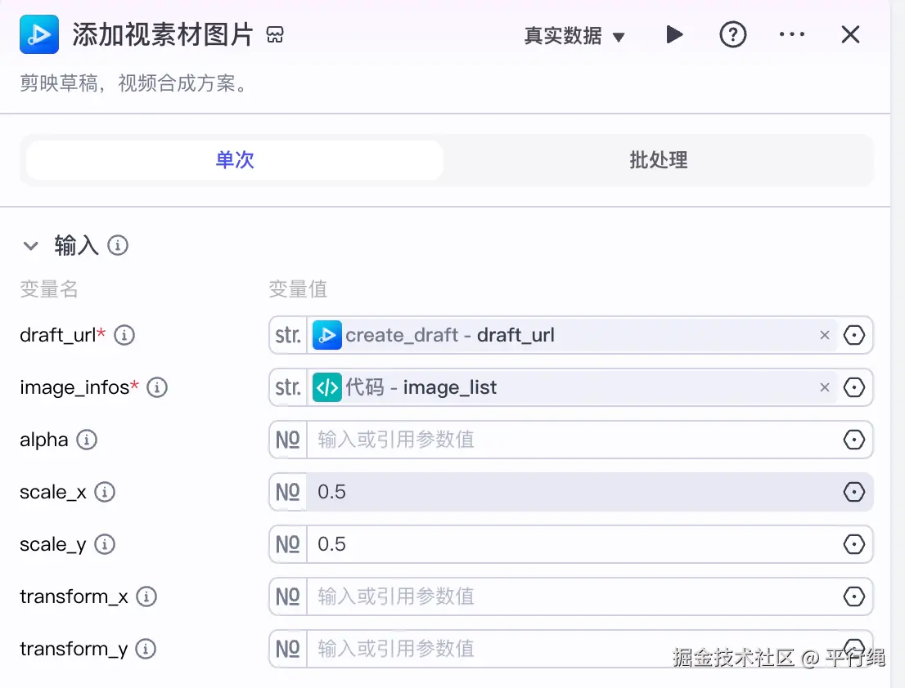Clear the 代码 image_list reference
The image size is (905, 688).
pos(825,387)
